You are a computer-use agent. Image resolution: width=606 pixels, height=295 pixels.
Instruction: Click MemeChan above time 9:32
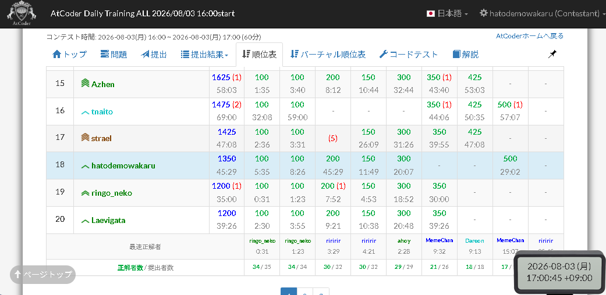440,240
